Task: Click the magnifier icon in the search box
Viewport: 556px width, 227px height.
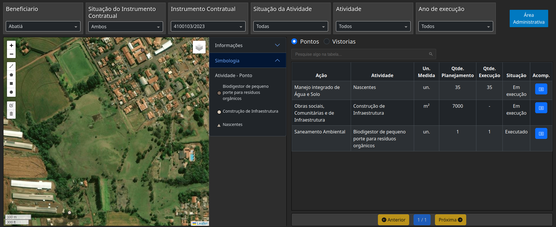Action: pyautogui.click(x=431, y=54)
